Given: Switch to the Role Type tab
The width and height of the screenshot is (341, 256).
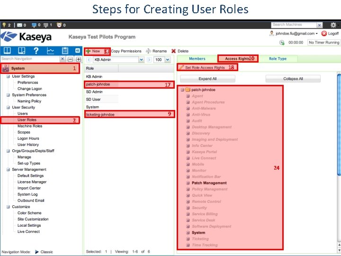Looking at the screenshot, I should [x=278, y=59].
